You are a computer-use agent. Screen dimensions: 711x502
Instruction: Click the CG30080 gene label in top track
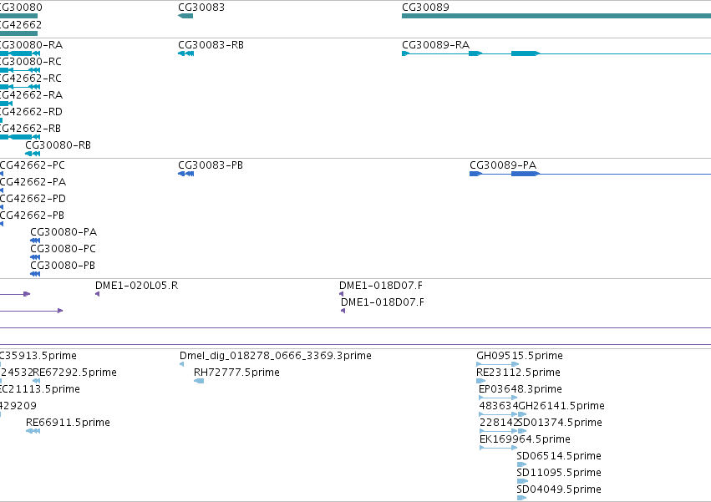click(x=21, y=8)
